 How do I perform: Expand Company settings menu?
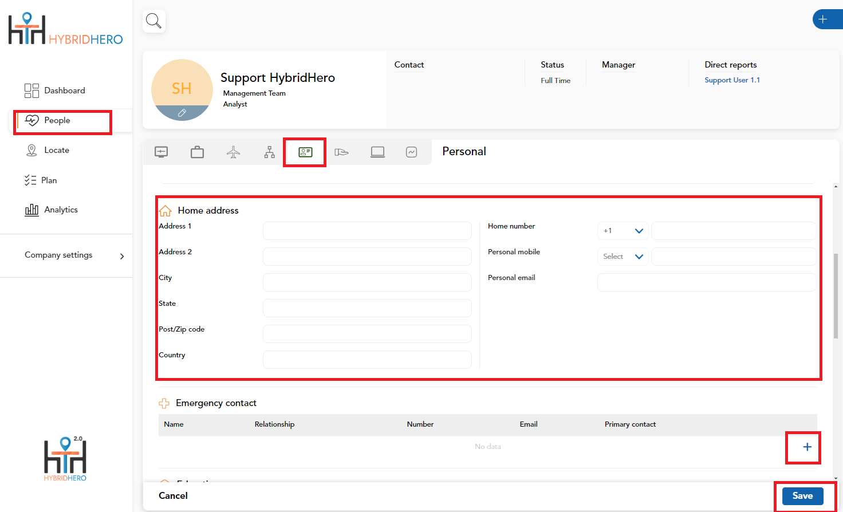point(74,255)
